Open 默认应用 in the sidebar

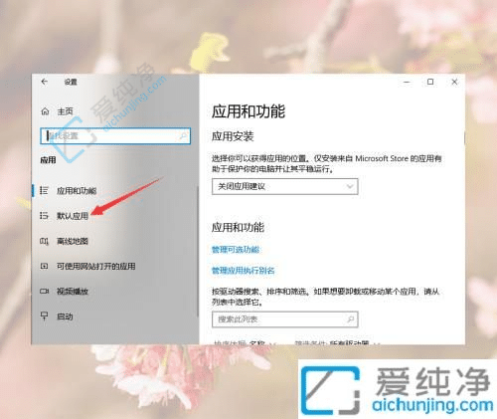[73, 216]
